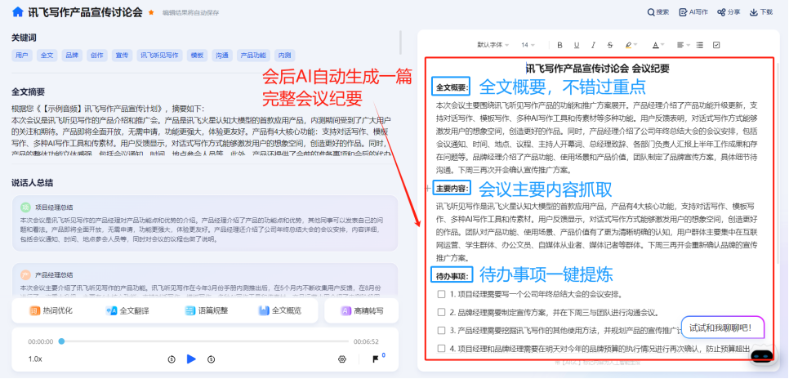Image resolution: width=789 pixels, height=379 pixels.
Task: Check to-do item 2 品牌经理需要制定宣传方案
Action: pos(441,312)
